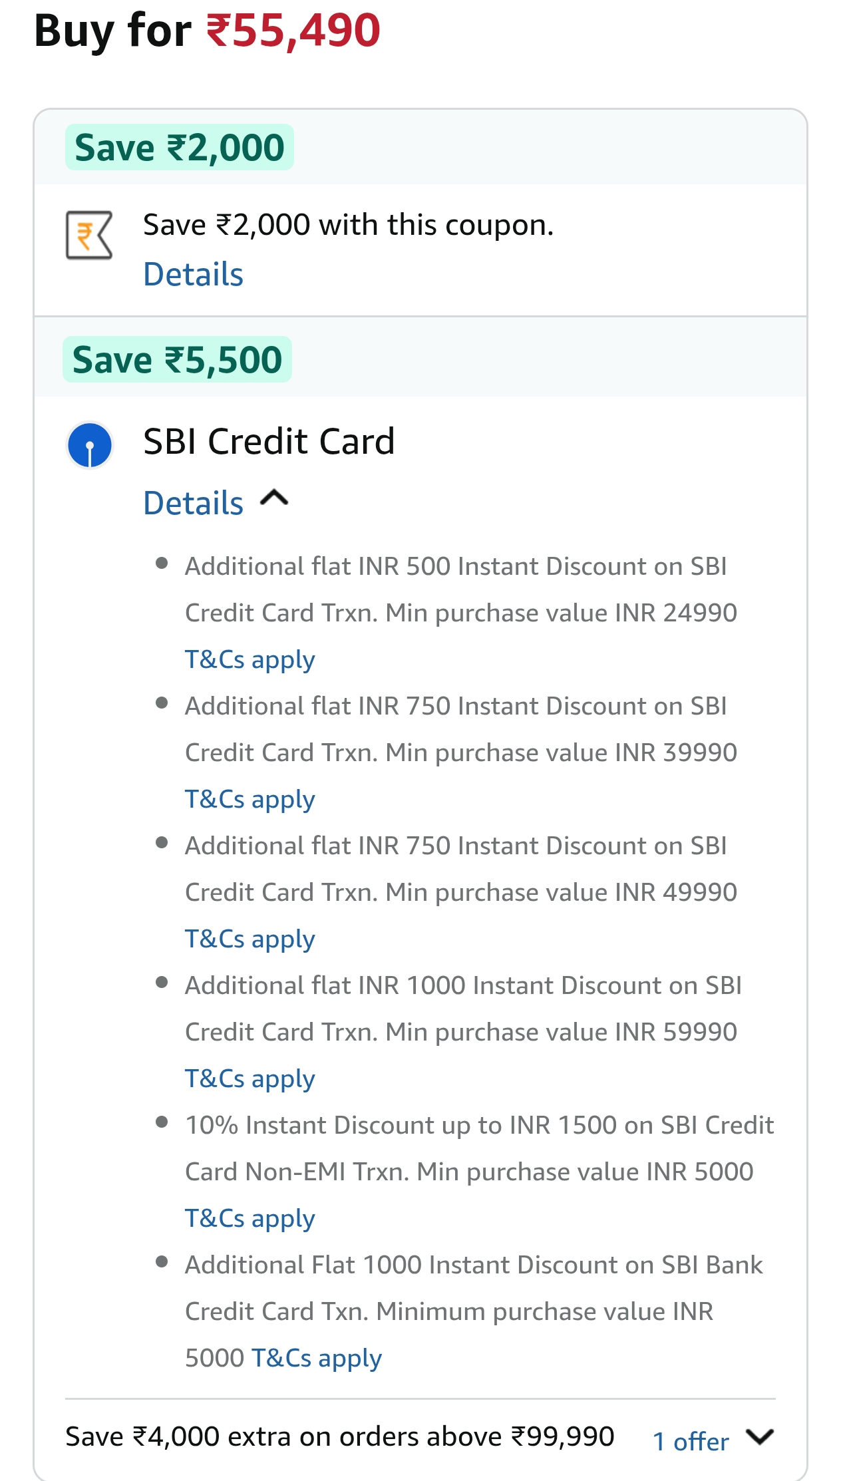
Task: Open coupon Details link
Action: [194, 275]
